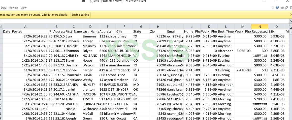Select column K header
Screen dimensions: 292x120
(x=209, y=27)
